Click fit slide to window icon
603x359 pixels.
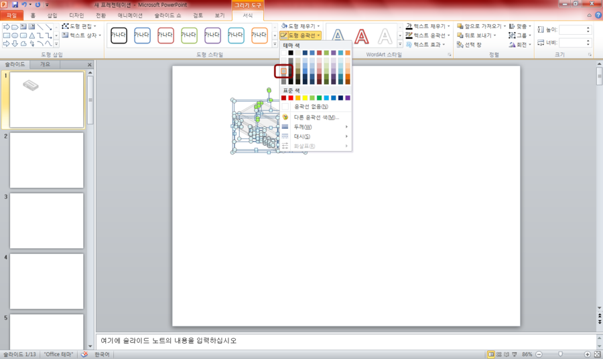(x=597, y=354)
